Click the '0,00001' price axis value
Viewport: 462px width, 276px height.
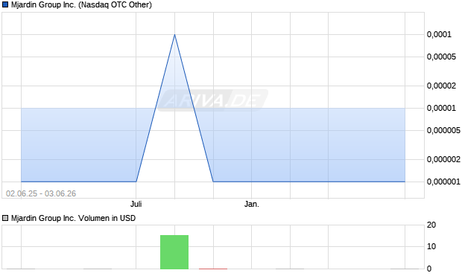click(x=441, y=109)
